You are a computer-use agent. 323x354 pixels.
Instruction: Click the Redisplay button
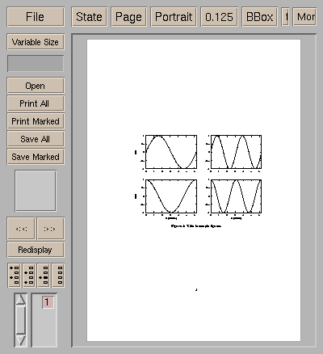pos(36,250)
